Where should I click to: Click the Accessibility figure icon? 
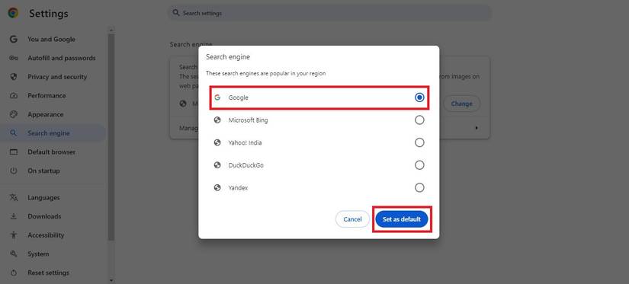coord(14,235)
